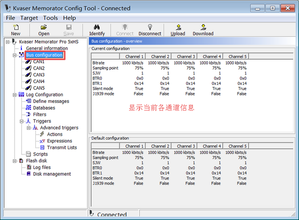Click the Scripts icon
Screen dimensions: 299x220
(28, 154)
